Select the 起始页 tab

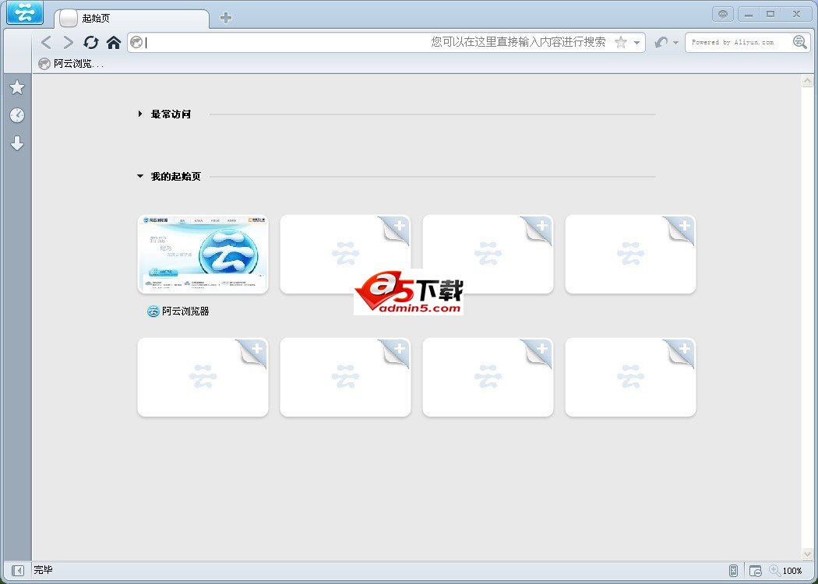[132, 18]
